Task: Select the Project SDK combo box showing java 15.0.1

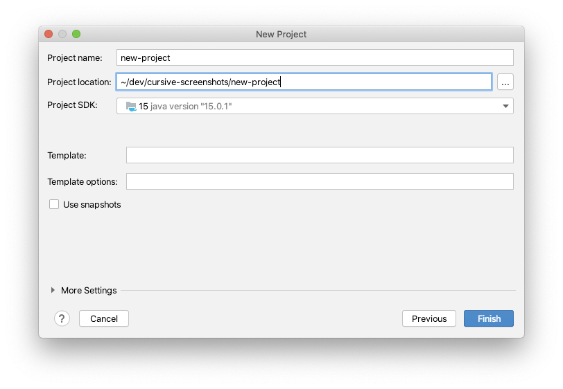Action: pyautogui.click(x=315, y=106)
